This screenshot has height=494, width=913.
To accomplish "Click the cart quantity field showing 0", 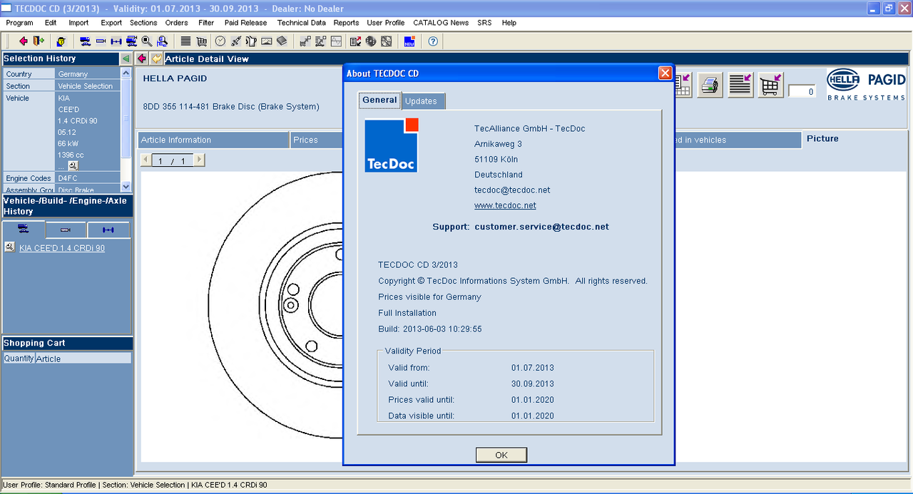I will click(x=802, y=91).
